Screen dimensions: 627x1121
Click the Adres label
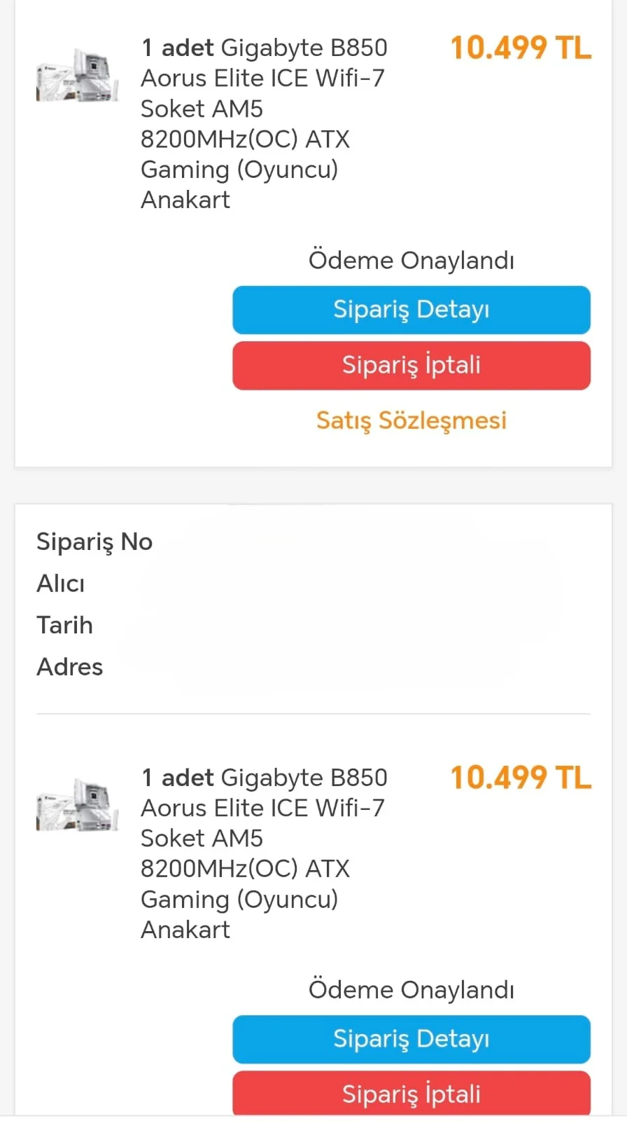coord(70,667)
